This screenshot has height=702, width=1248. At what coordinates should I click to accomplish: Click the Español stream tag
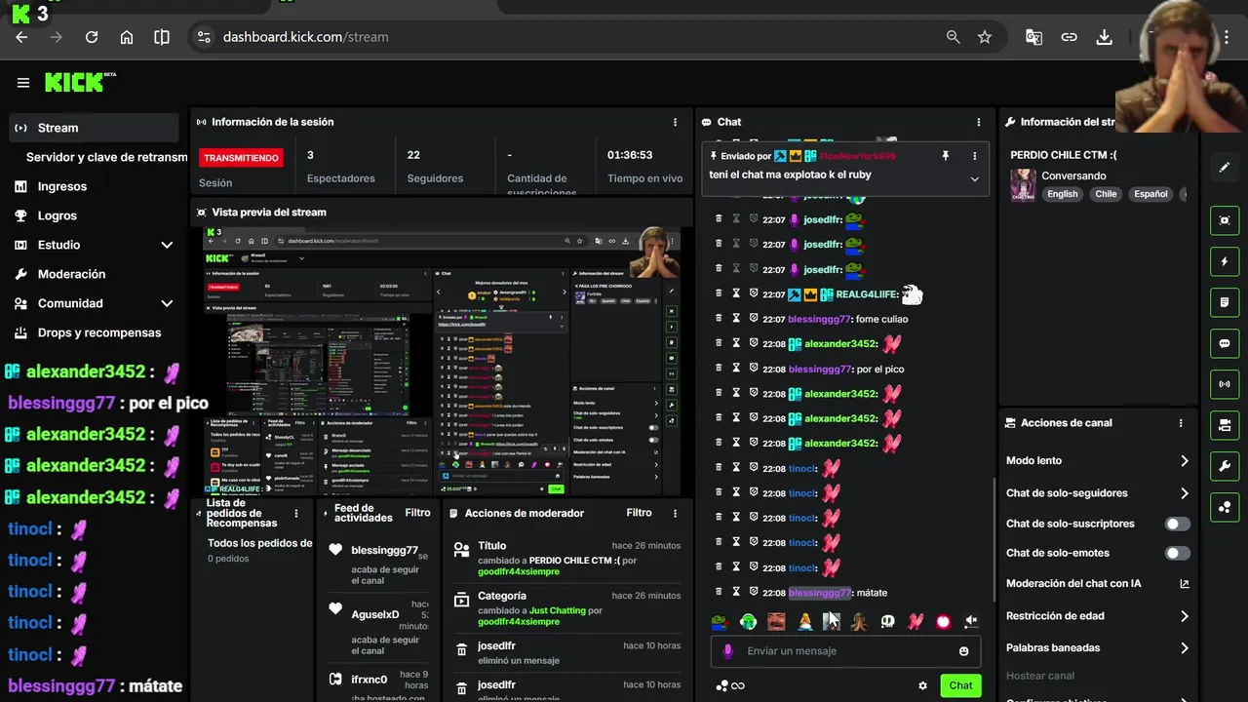tap(1150, 194)
